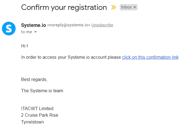Screen dimensions: 185x126
Task: Click the 'to me' recipient text
Action: (27, 32)
